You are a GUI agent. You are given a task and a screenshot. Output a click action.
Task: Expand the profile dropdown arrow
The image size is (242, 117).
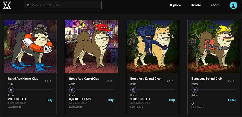(240, 5)
